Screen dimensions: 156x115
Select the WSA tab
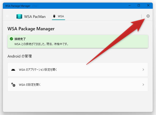click(58, 17)
